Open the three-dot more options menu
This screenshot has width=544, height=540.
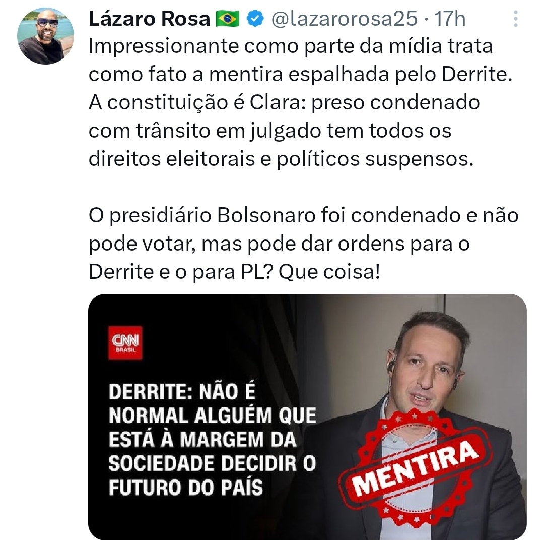[516, 19]
